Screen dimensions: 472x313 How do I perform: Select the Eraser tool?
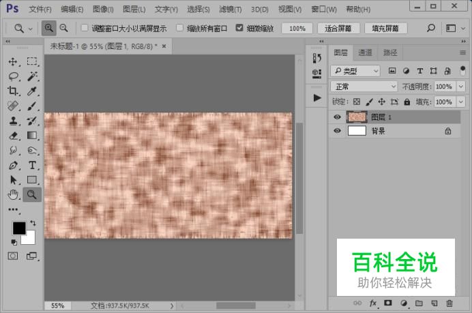point(13,136)
